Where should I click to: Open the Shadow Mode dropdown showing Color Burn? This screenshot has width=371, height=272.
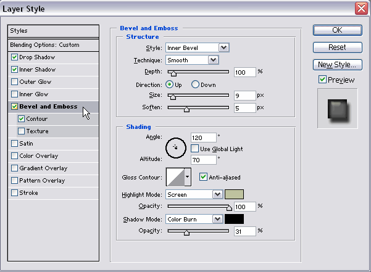pos(194,219)
